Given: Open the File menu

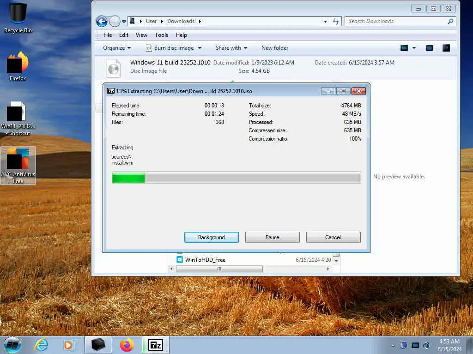Looking at the screenshot, I should tap(108, 35).
